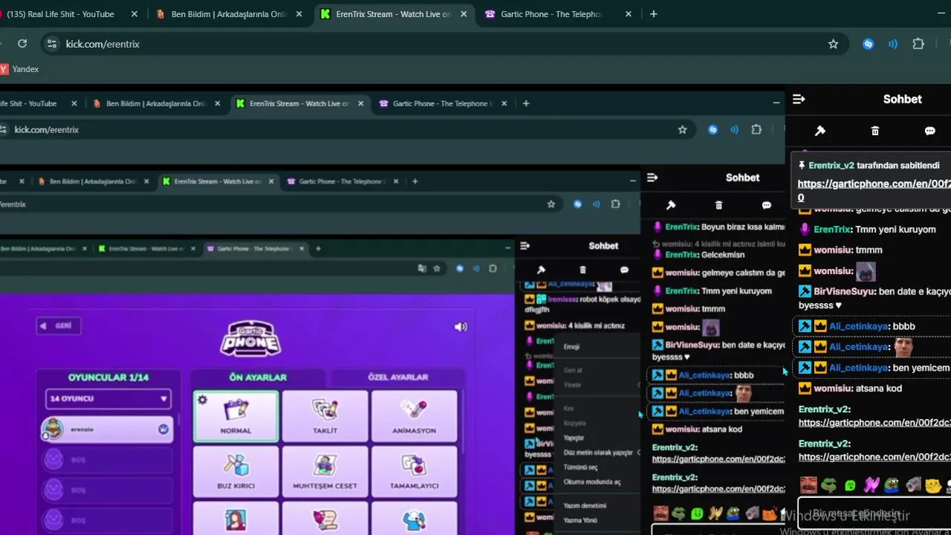
Task: Collapse the middle chat panel with its Sohbet arrow icon
Action: 652,178
